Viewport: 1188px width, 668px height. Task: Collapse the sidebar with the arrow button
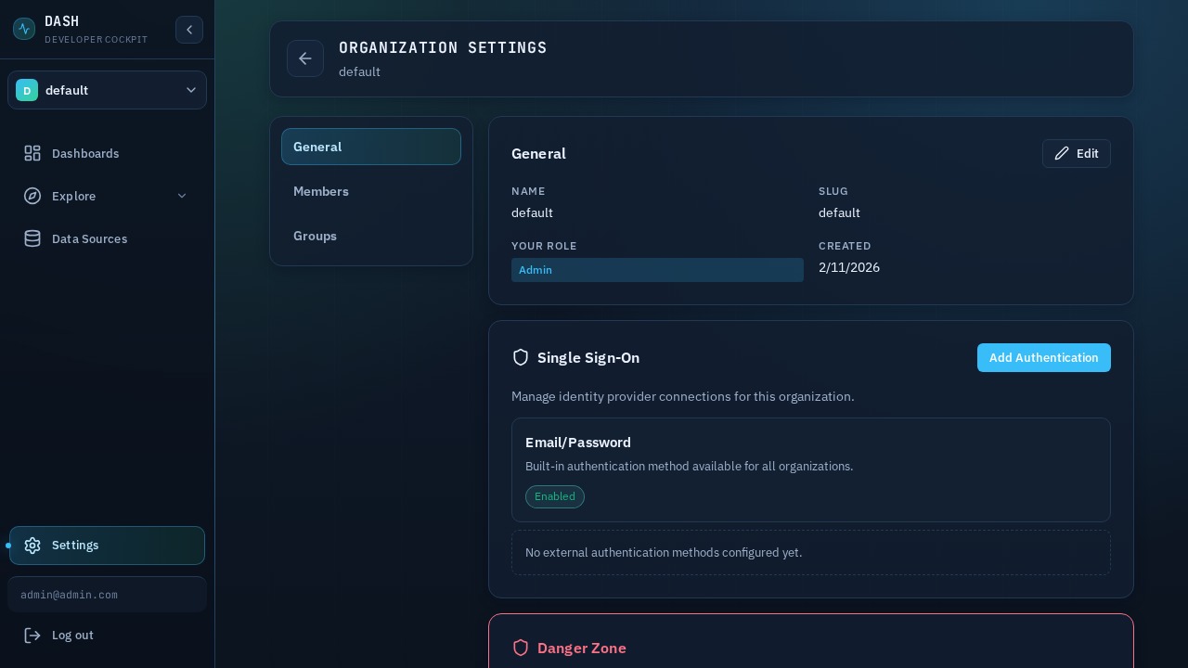pyautogui.click(x=189, y=30)
